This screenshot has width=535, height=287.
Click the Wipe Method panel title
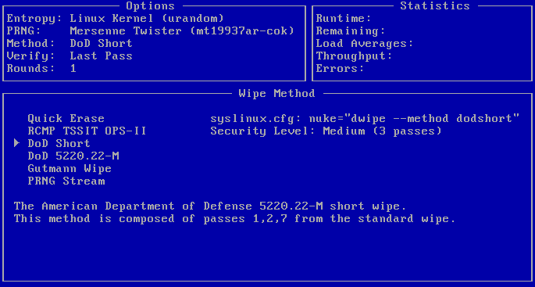(x=276, y=93)
